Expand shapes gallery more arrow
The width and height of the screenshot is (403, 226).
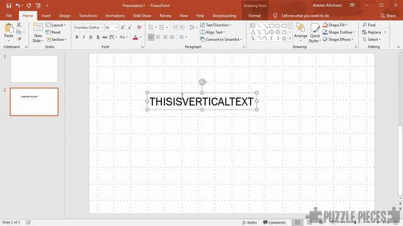pos(290,38)
